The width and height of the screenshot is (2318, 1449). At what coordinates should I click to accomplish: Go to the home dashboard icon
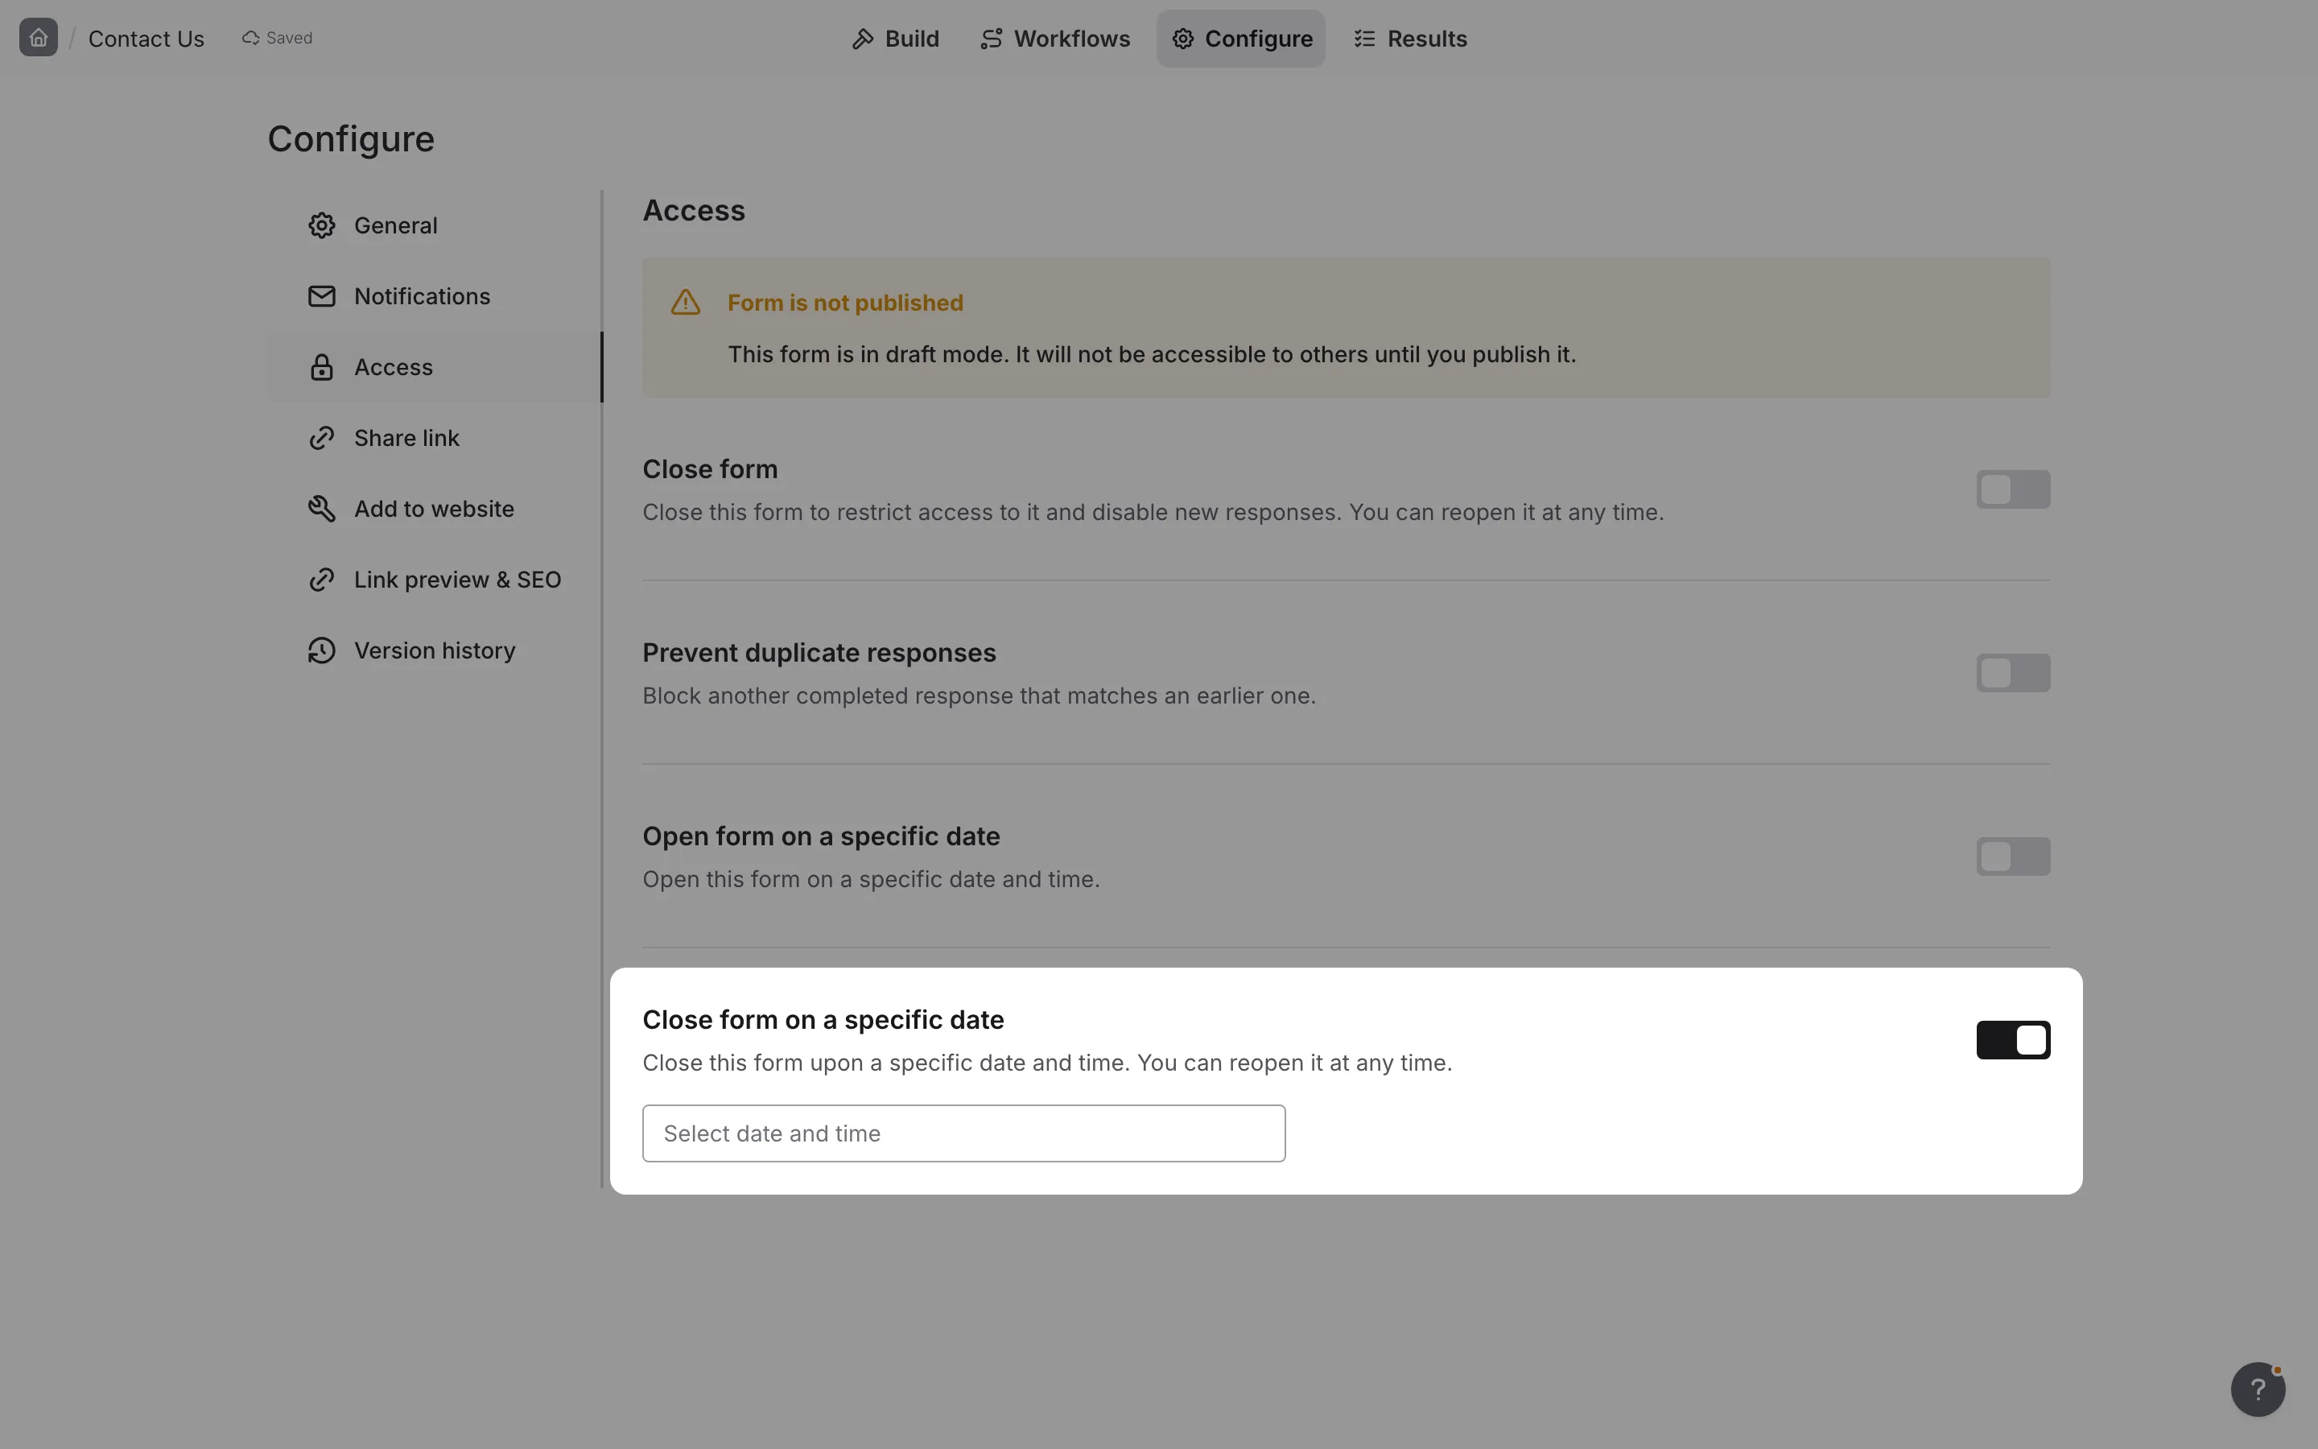click(x=39, y=37)
